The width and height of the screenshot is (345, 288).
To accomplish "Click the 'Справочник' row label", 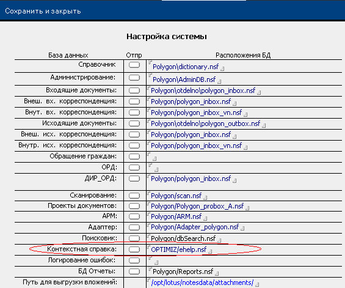I will 97,65.
